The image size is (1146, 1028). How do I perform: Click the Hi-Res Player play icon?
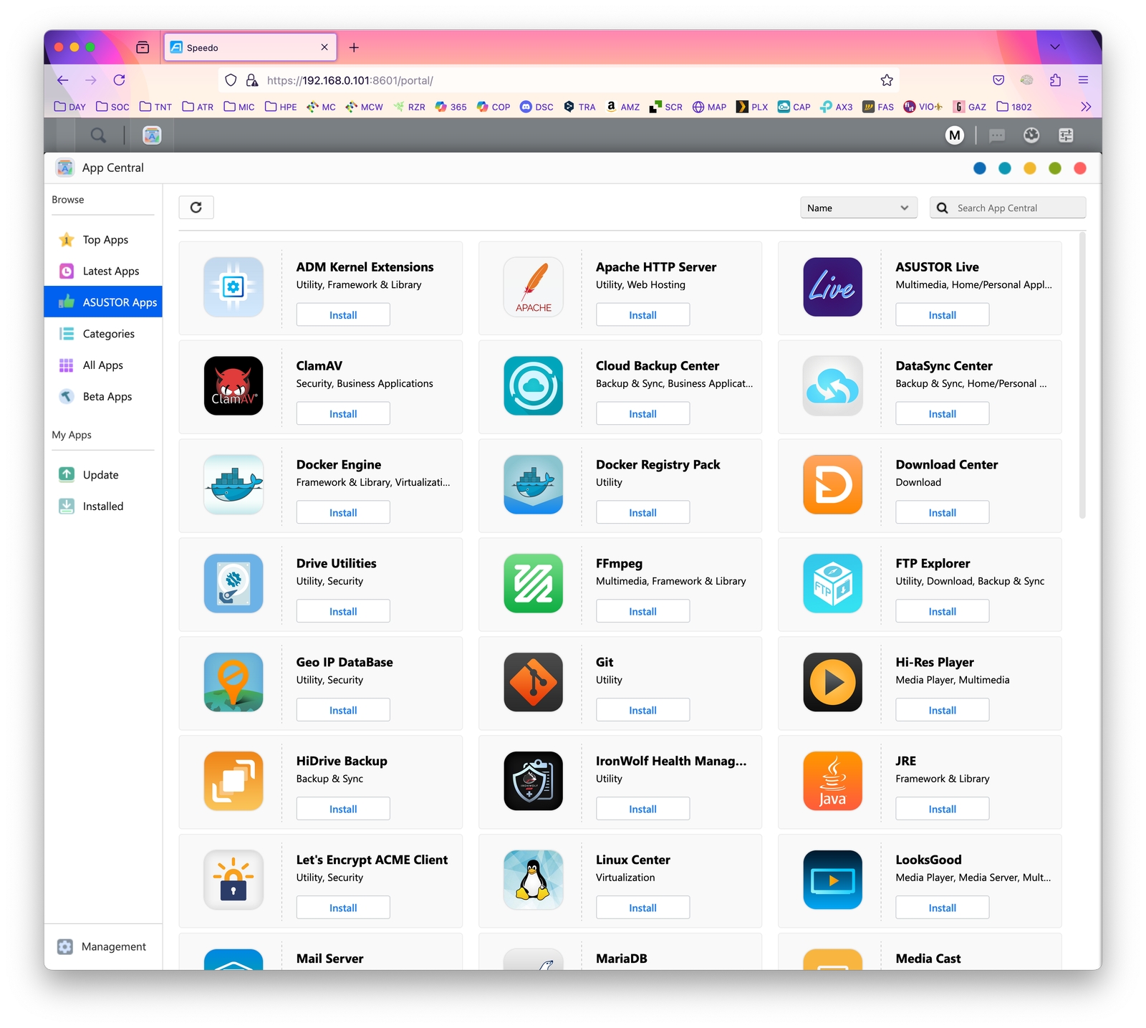[833, 683]
